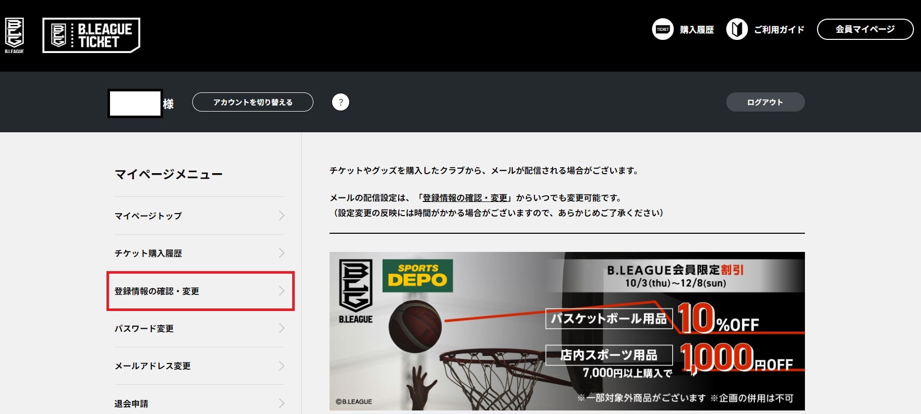Click chevron arrow next to 退会申請
Image resolution: width=921 pixels, height=414 pixels.
pos(282,403)
